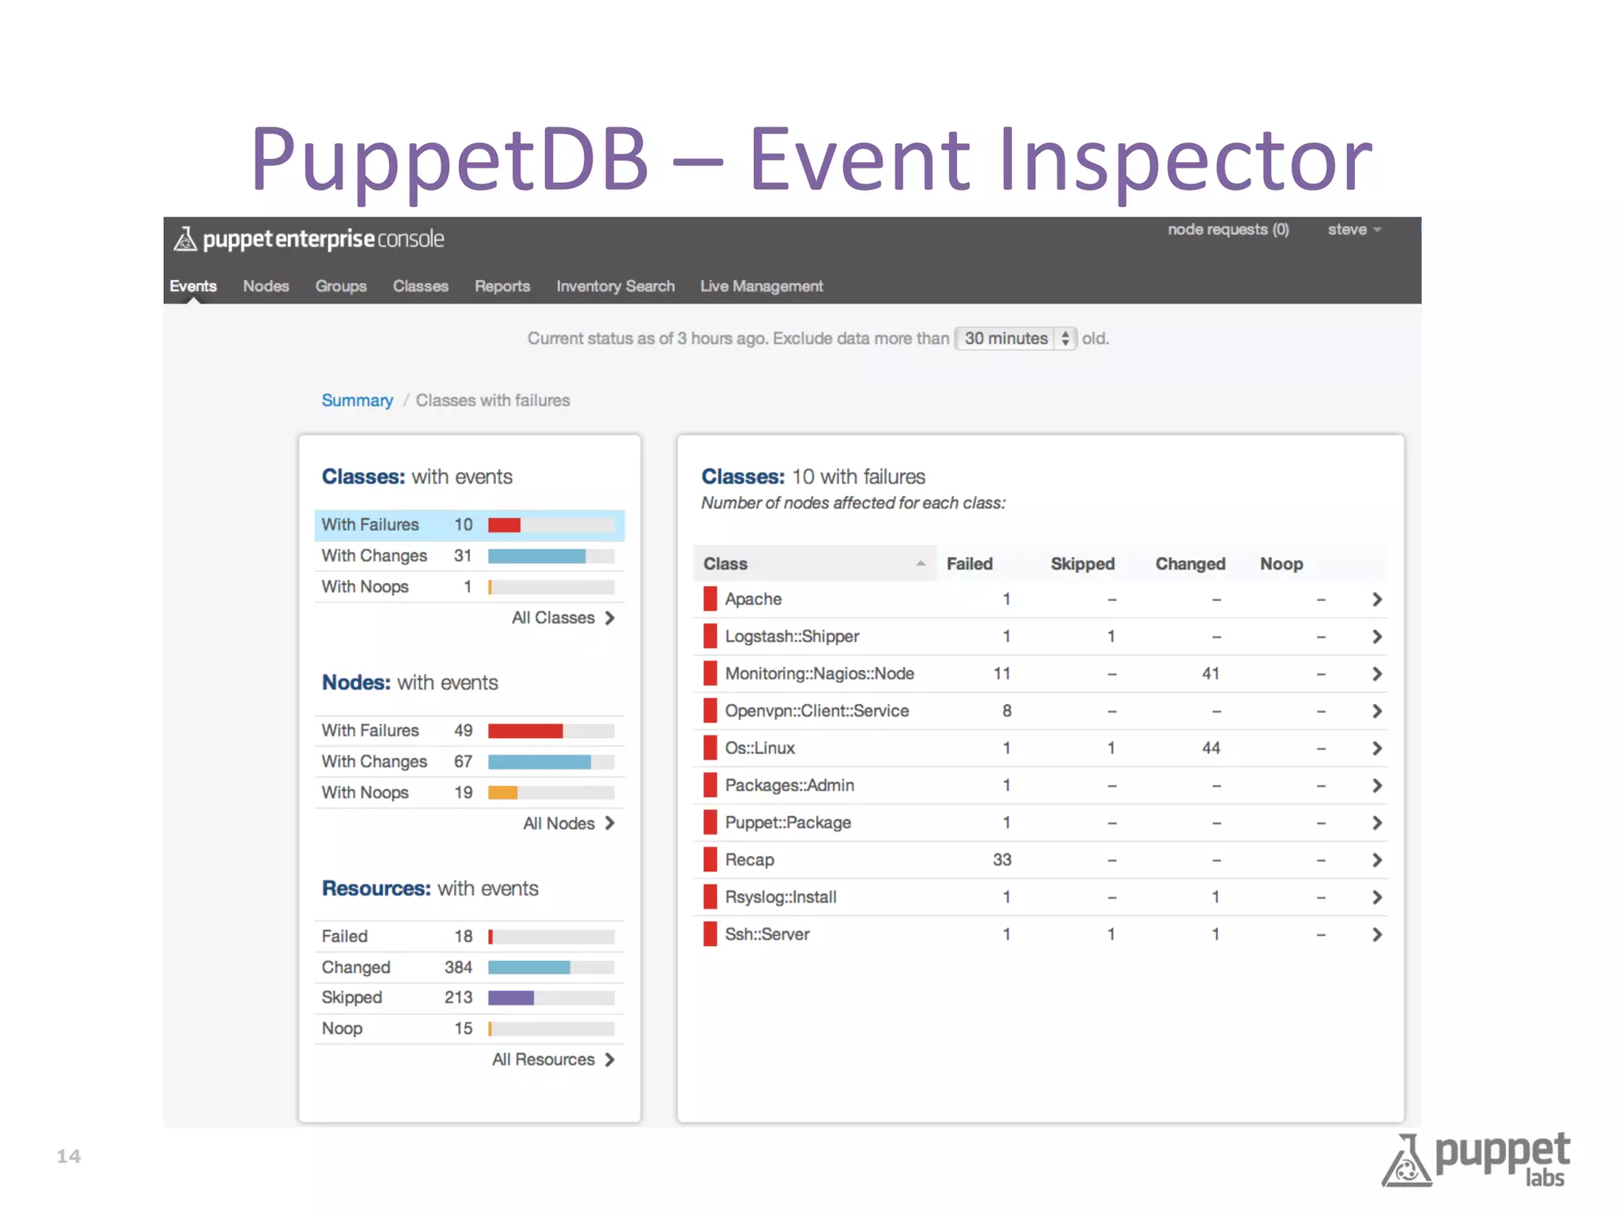Click the Puppet Enterprise console logo
The width and height of the screenshot is (1620, 1215).
308,238
